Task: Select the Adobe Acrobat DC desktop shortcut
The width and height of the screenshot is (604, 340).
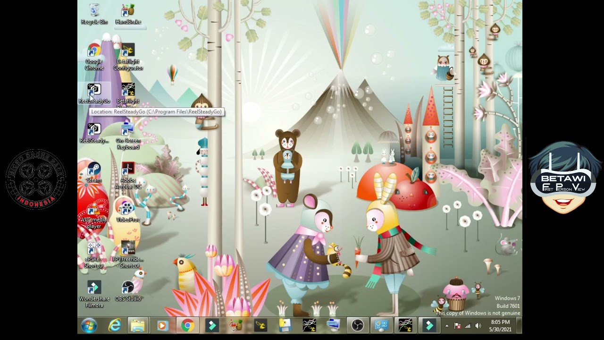Action: coord(128,176)
